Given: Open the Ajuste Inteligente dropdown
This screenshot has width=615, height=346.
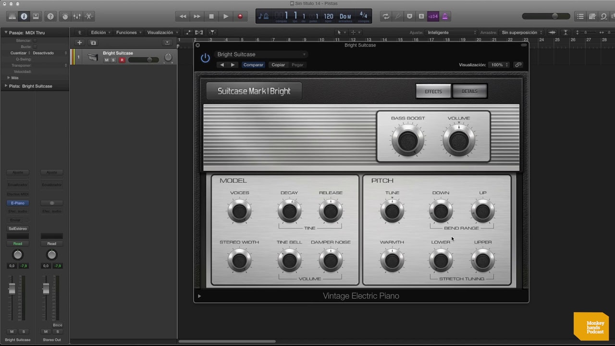Looking at the screenshot, I should [452, 33].
